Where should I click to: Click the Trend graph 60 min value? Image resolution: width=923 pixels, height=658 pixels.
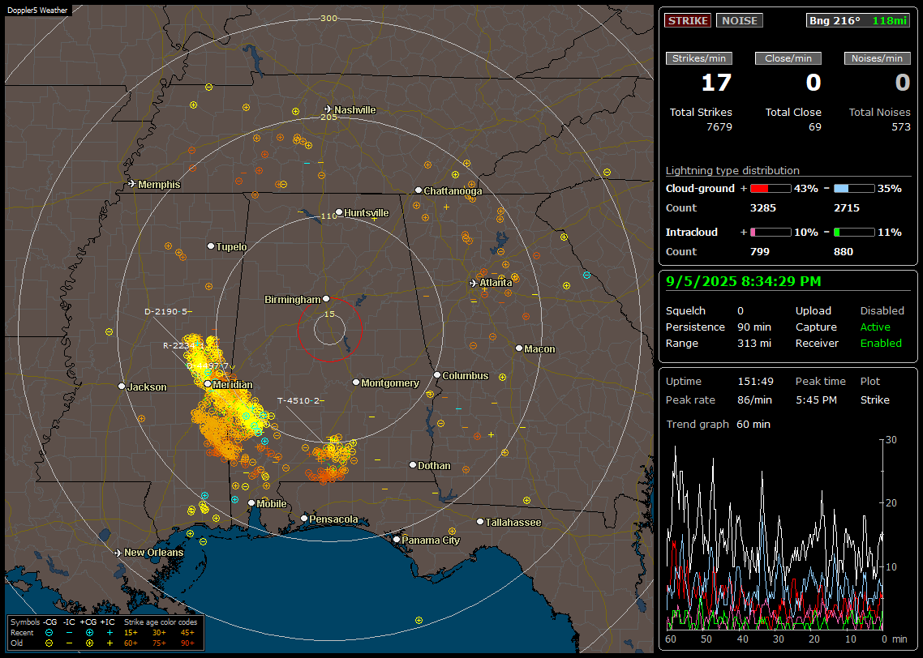click(753, 424)
